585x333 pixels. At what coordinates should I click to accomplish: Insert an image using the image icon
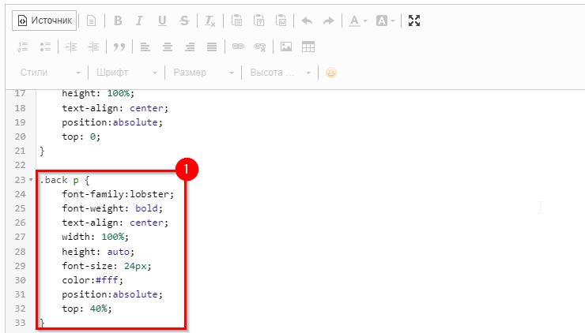click(x=286, y=47)
